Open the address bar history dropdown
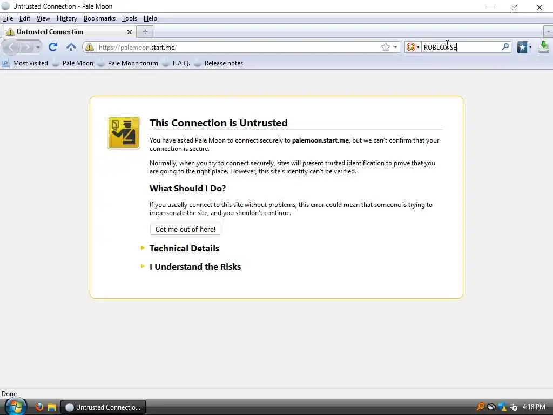 [x=395, y=48]
